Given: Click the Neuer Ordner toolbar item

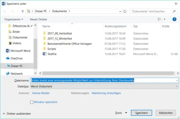Looking at the screenshot, I should pos(39,19).
